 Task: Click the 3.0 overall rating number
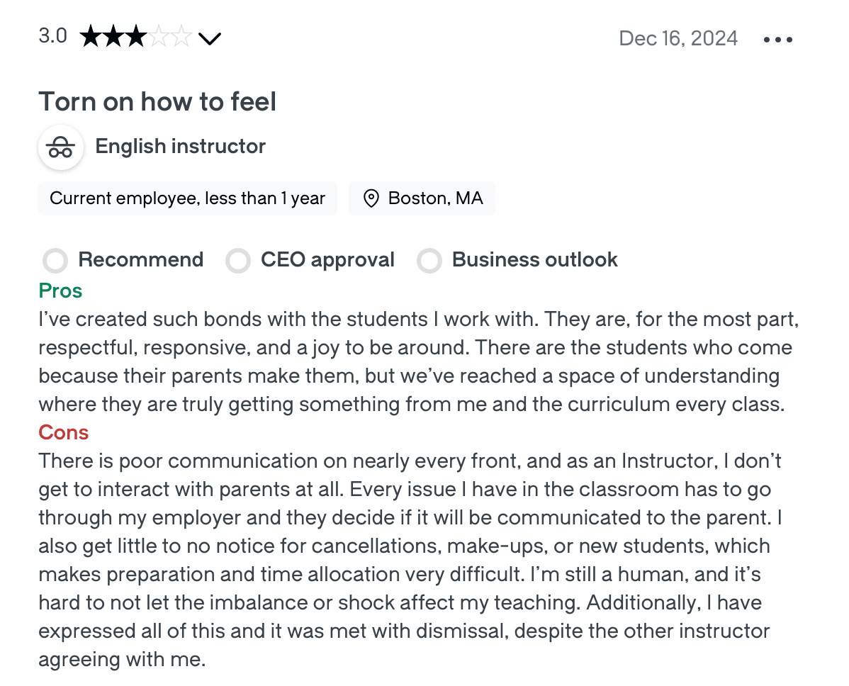point(52,36)
